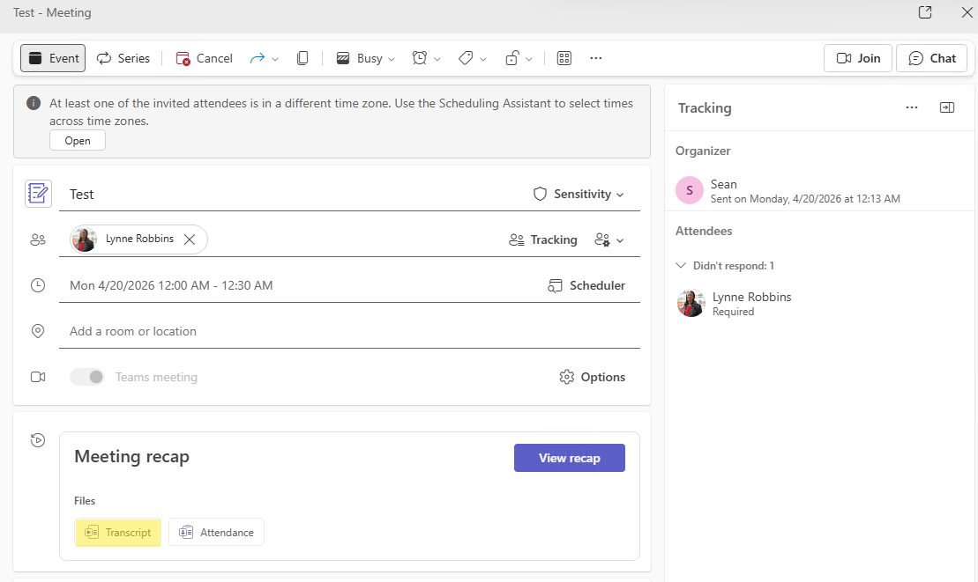Collapse the Tracking pane icon
The image size is (978, 582).
pos(946,107)
